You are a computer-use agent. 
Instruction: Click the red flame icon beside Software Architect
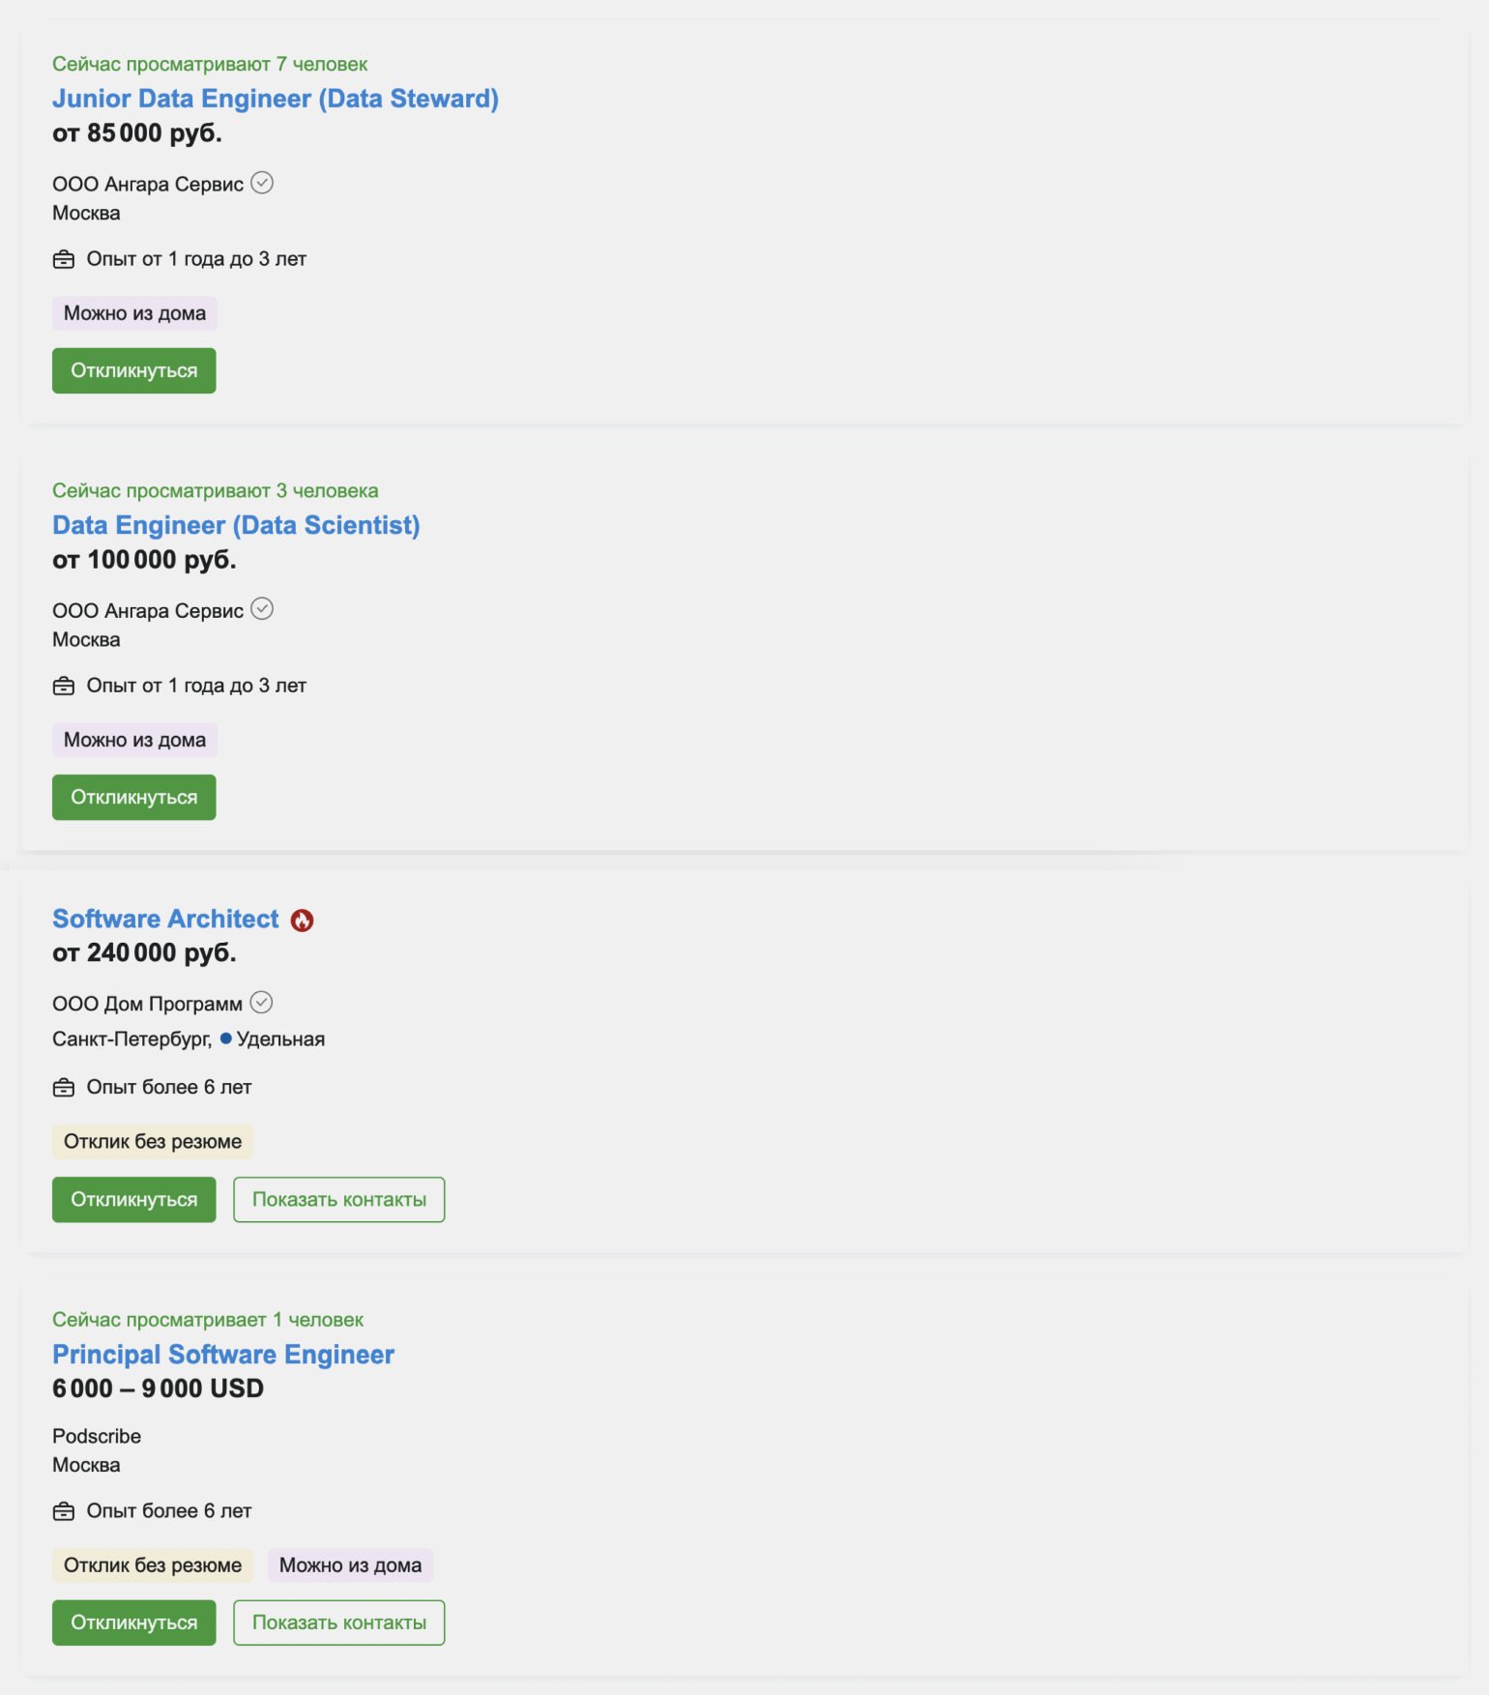point(303,921)
